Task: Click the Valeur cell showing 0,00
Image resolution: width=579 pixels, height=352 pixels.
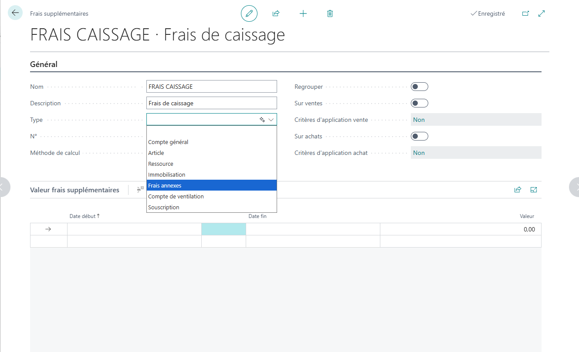Action: tap(460, 229)
